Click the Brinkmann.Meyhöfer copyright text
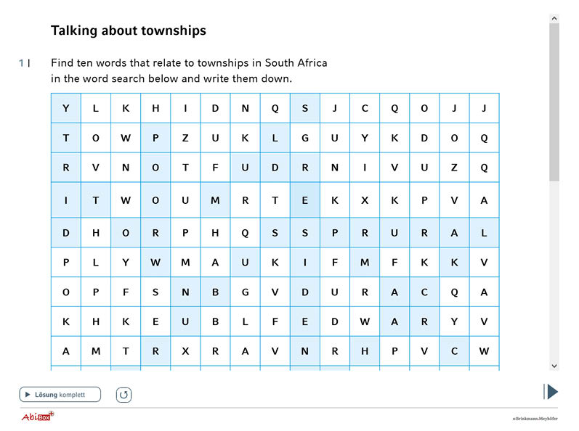 coord(535,419)
